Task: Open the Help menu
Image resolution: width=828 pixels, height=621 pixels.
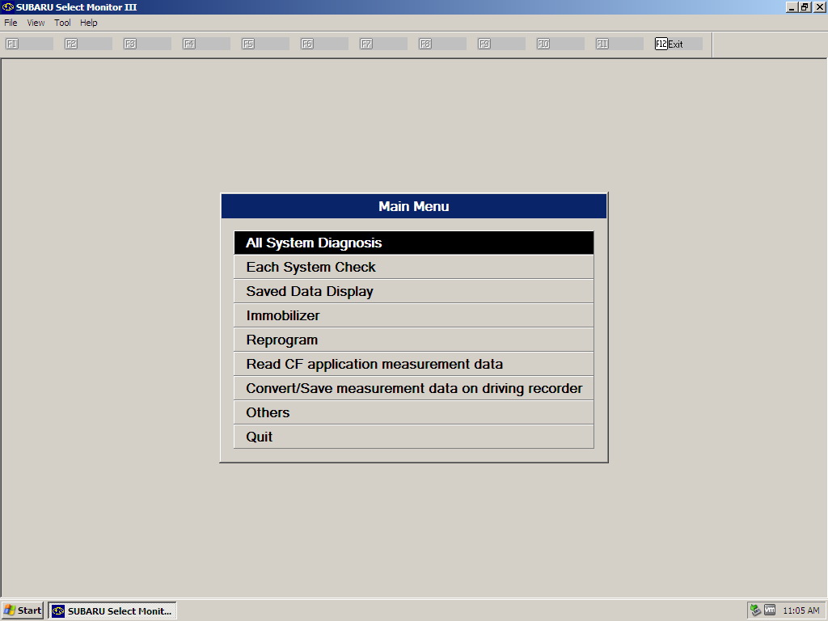Action: pyautogui.click(x=89, y=23)
